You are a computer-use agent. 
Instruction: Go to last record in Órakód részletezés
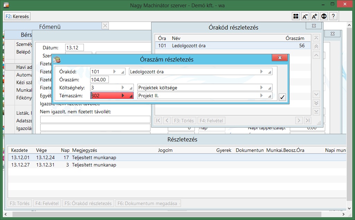(x=308, y=121)
